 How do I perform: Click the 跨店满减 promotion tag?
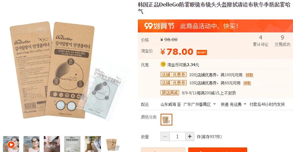(170, 93)
